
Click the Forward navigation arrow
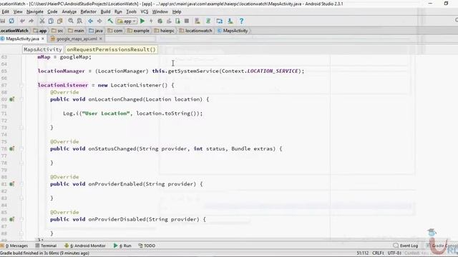tap(99, 21)
